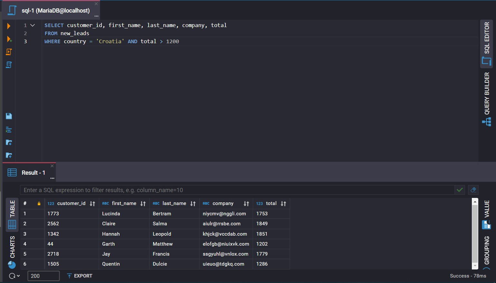Apply filter with green checkmark

(x=460, y=190)
